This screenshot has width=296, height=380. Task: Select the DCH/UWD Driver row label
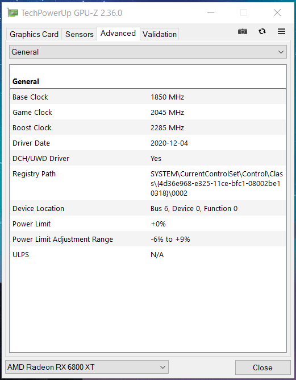[x=41, y=159]
